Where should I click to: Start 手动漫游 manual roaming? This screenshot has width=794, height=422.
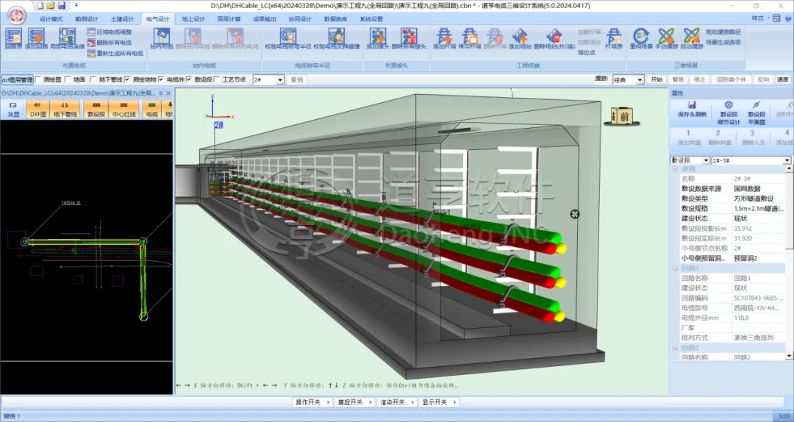667,37
